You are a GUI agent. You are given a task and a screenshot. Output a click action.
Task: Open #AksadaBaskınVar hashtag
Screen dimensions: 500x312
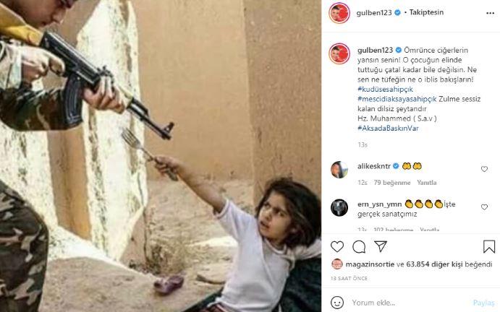pos(388,129)
